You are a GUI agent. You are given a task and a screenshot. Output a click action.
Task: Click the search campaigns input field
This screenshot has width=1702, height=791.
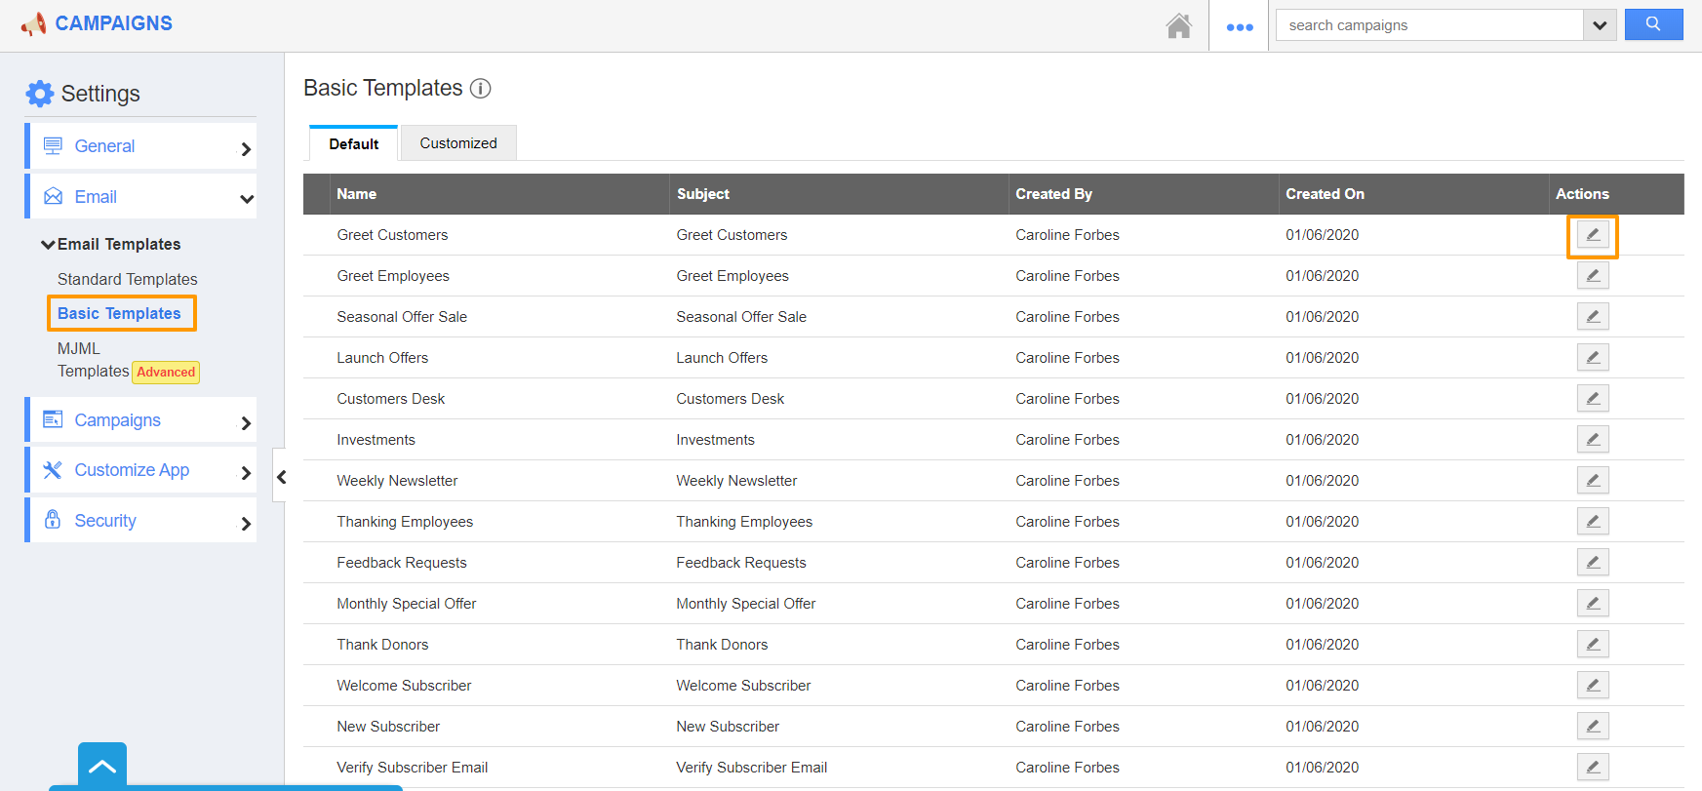click(x=1429, y=25)
